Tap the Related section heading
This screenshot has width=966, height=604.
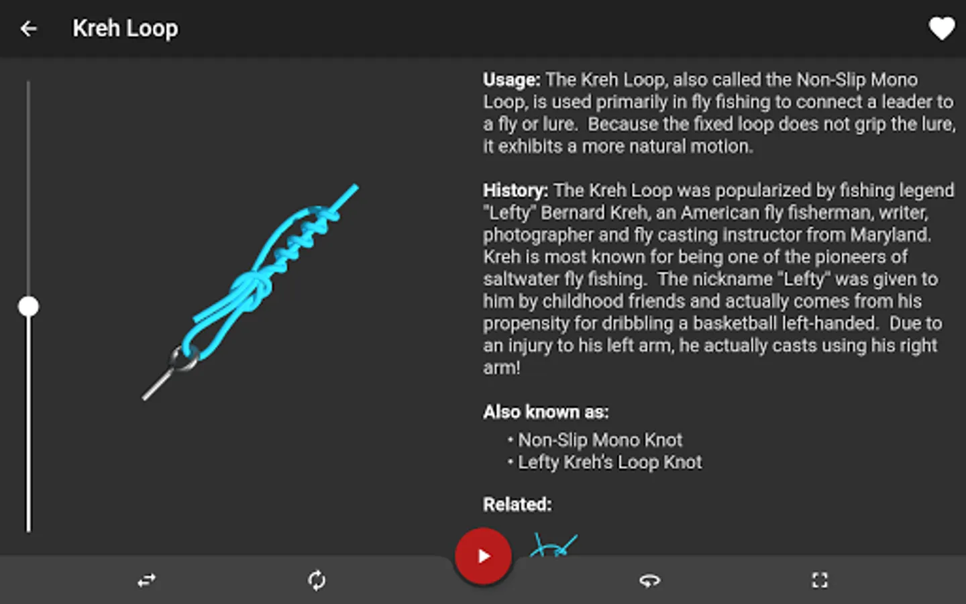[517, 504]
